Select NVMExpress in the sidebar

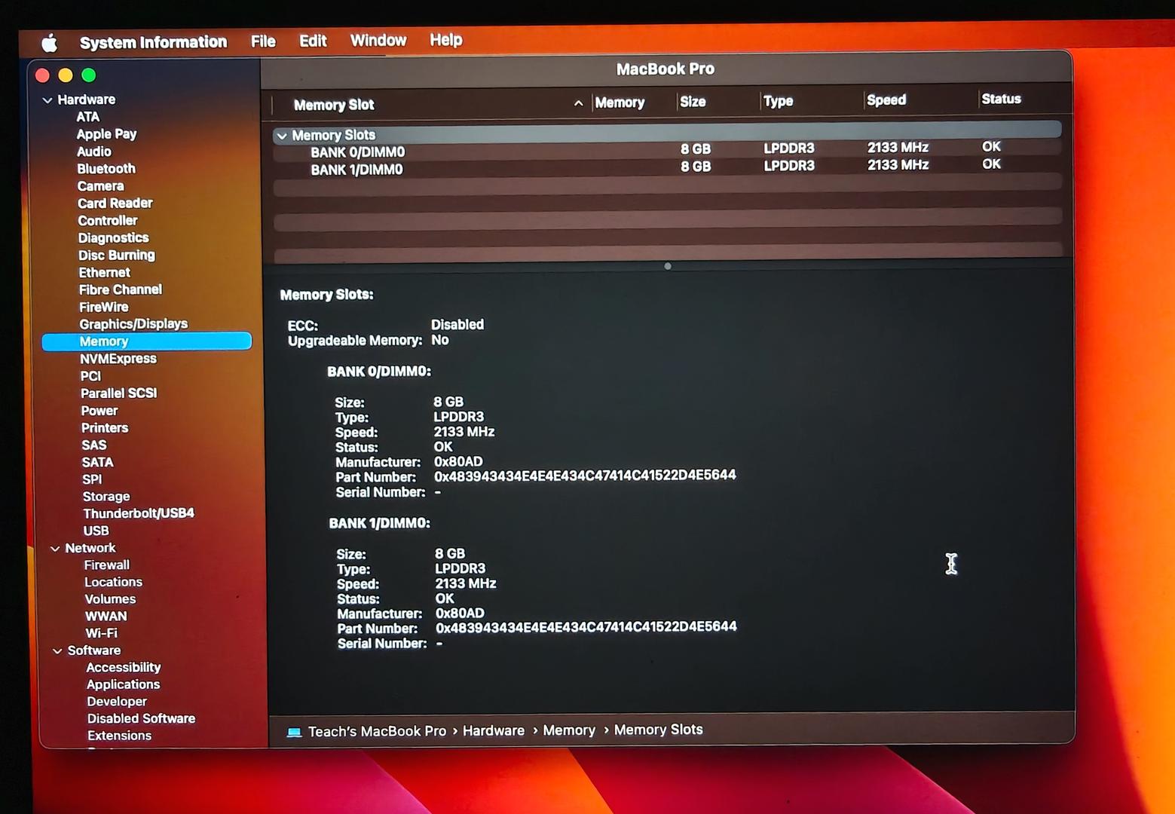[x=118, y=359]
